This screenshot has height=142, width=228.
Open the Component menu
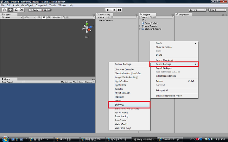pos(41,5)
